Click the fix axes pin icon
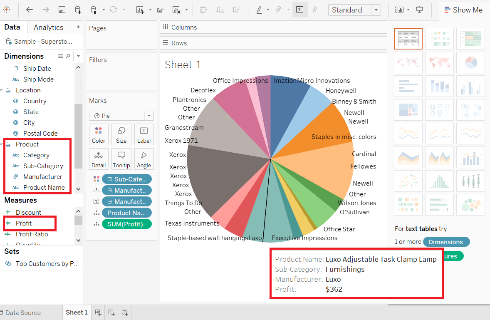490x320 pixels. [315, 10]
